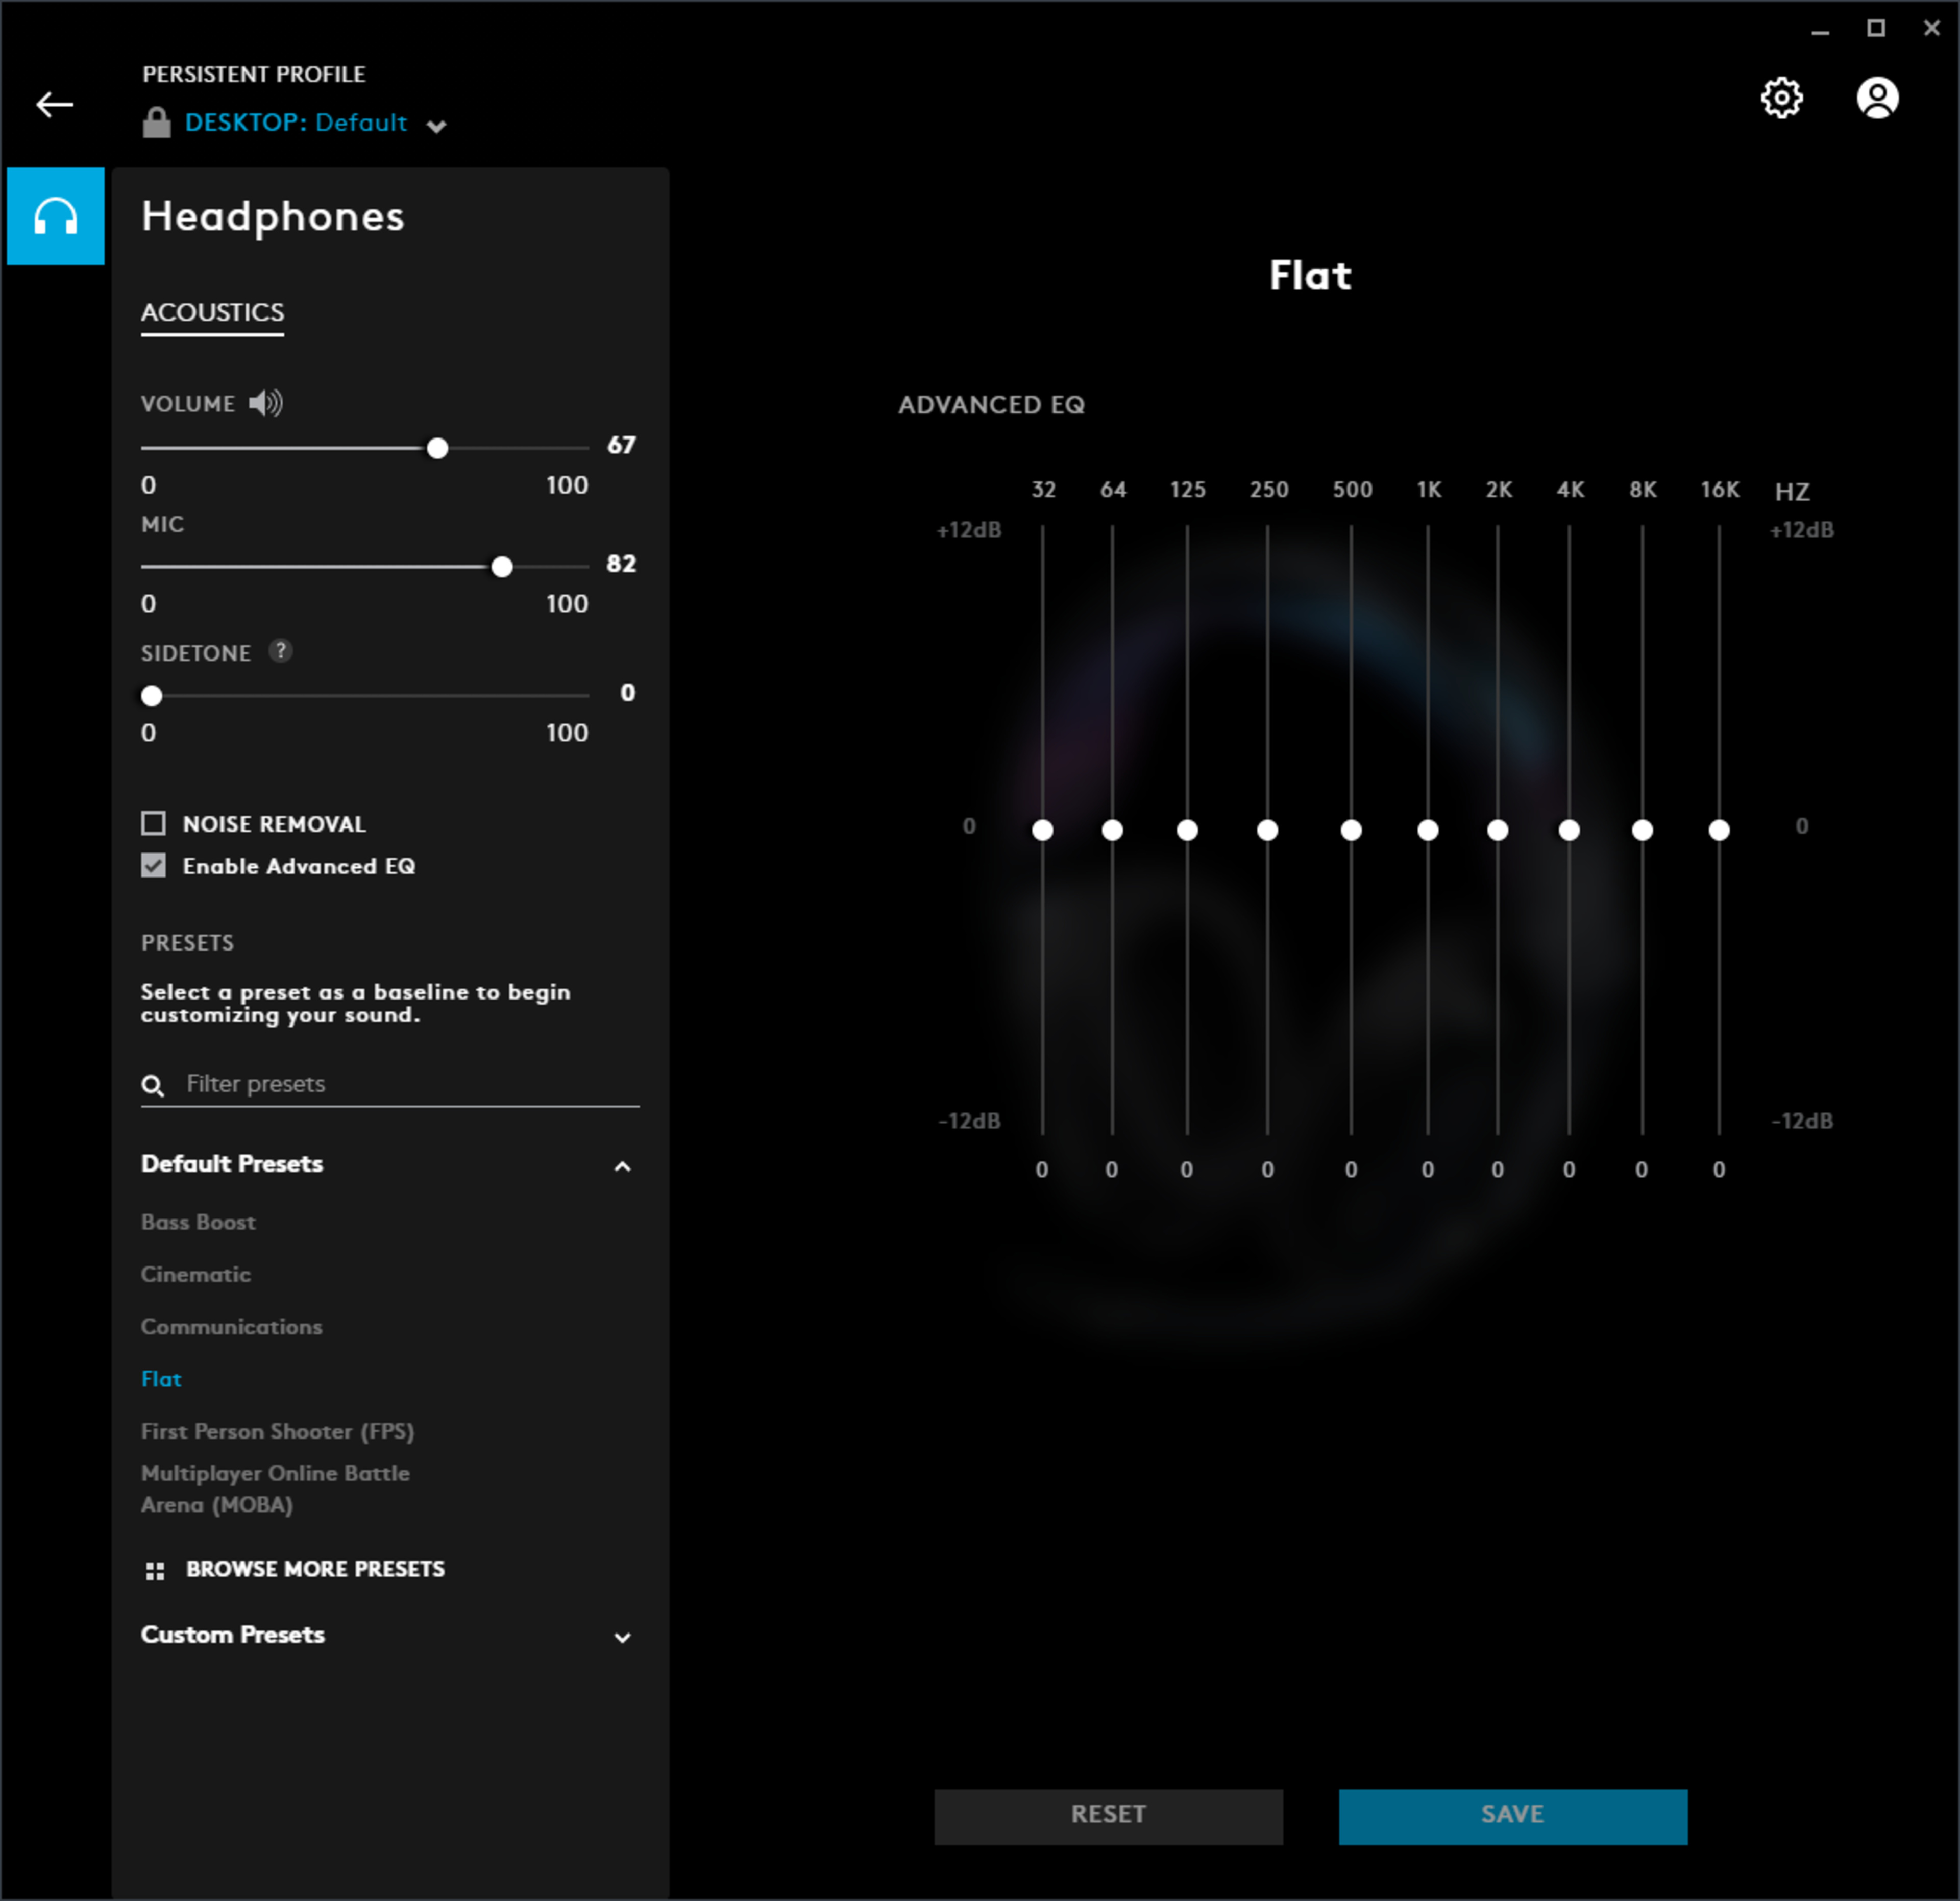The width and height of the screenshot is (1960, 1901).
Task: Enable the Noise Removal checkbox
Action: click(153, 823)
